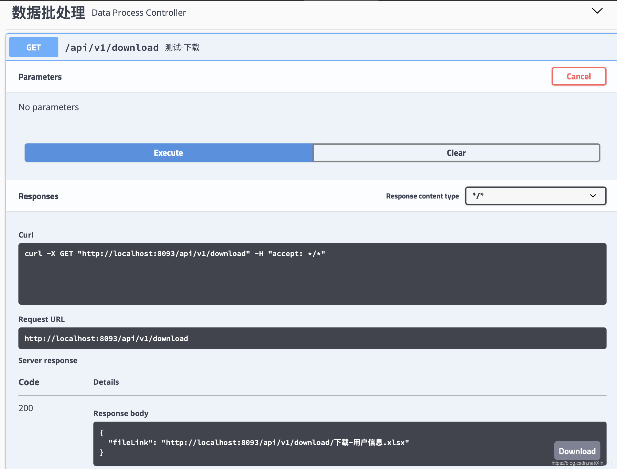This screenshot has height=469, width=617.
Task: Open the Response content type dropdown
Action: (x=535, y=196)
